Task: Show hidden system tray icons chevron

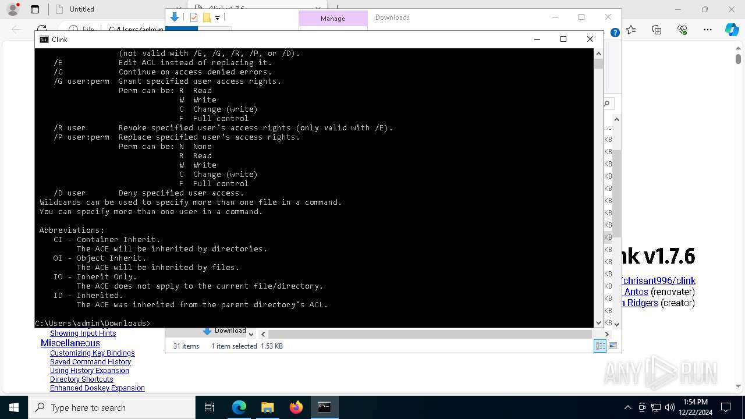Action: click(627, 407)
